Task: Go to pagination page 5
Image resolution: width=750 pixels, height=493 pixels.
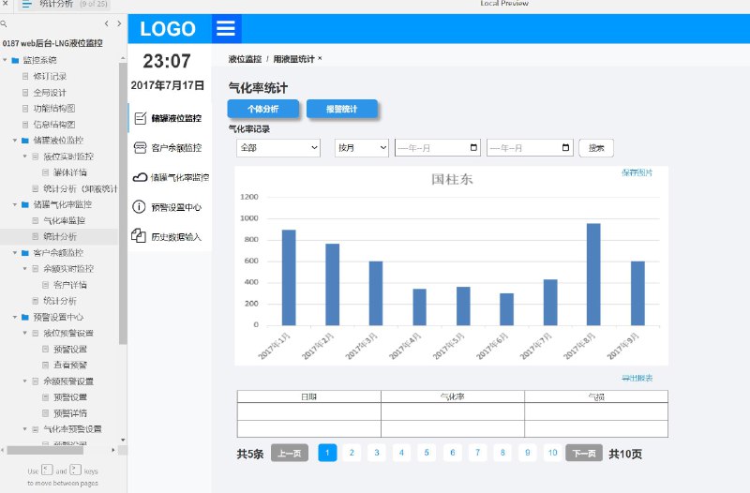Action: click(x=427, y=453)
